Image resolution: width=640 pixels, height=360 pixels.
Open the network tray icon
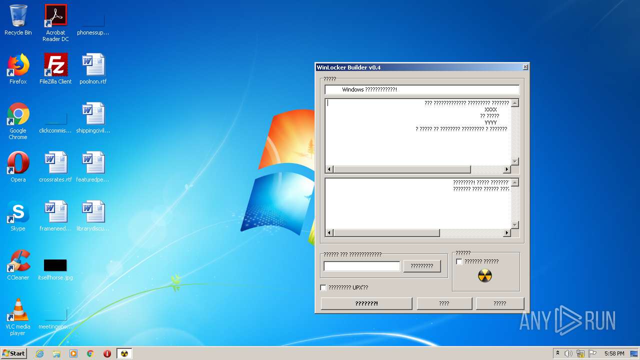[x=580, y=353]
